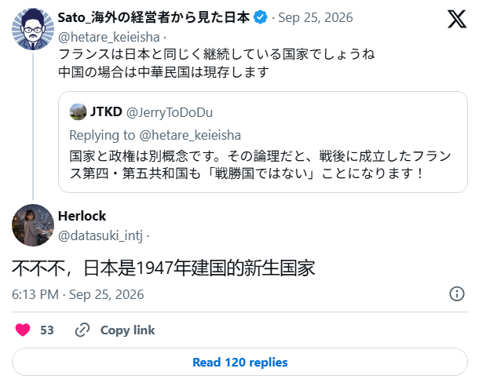Open Herlock's profile photo
Screen dimensions: 479x383
point(33,225)
